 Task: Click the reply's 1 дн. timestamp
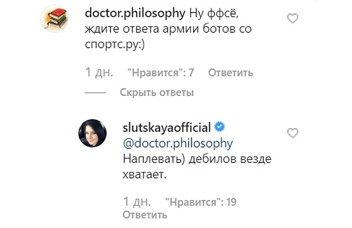pos(137,202)
